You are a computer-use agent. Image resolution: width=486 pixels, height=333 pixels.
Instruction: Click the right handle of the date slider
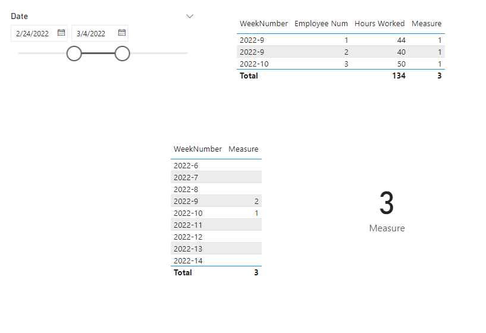(x=122, y=54)
